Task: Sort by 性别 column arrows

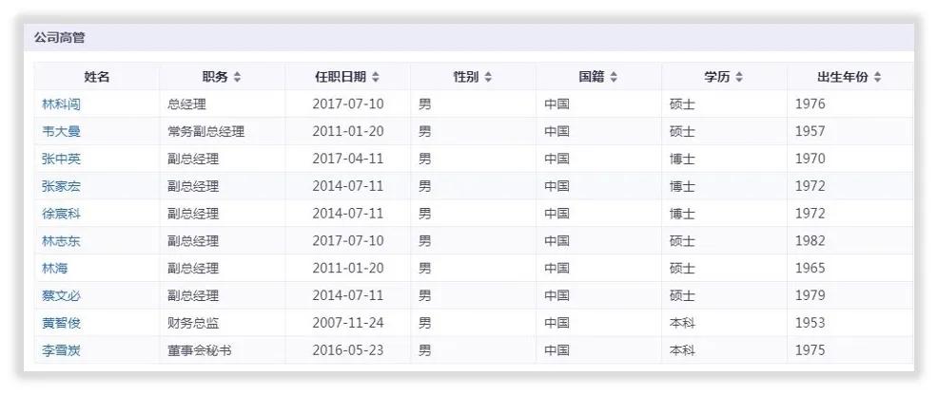Action: 487,77
